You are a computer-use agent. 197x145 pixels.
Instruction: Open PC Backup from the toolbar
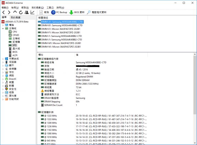pyautogui.click(x=59, y=12)
